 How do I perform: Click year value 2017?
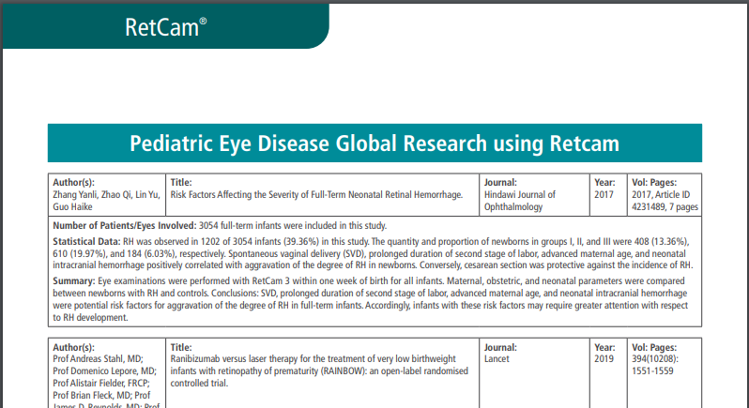[604, 195]
